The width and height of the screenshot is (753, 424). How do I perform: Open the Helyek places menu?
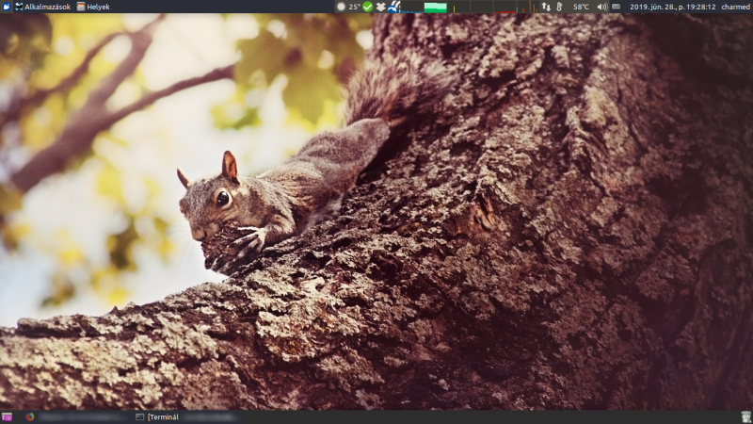click(x=93, y=7)
